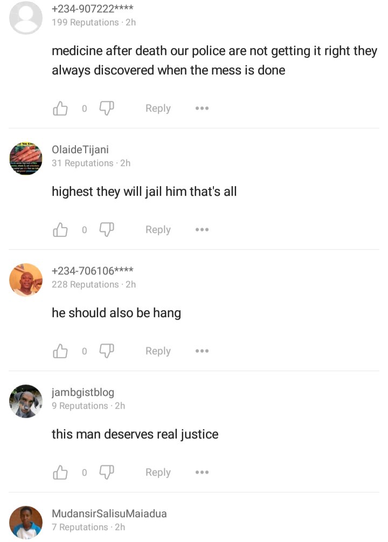Open the +234-706106 user's avatar
The height and width of the screenshot is (542, 388).
(26, 280)
